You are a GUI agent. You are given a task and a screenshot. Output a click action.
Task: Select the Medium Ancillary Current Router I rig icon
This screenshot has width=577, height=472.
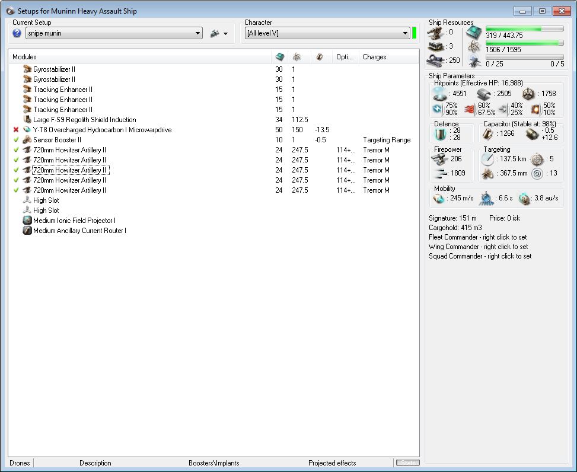tap(27, 231)
